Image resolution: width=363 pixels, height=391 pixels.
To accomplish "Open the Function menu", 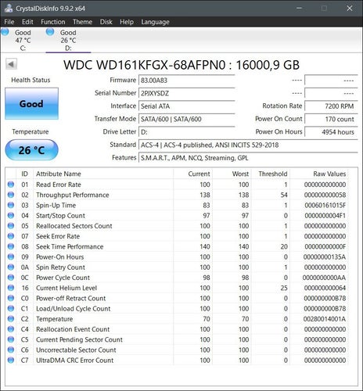I will click(x=53, y=22).
